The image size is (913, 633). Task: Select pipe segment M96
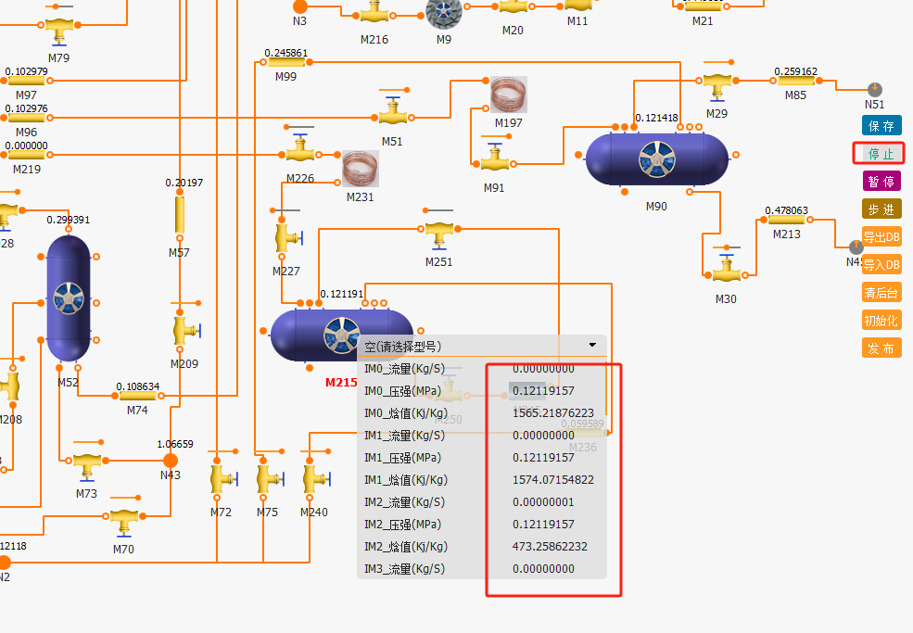pos(26,118)
